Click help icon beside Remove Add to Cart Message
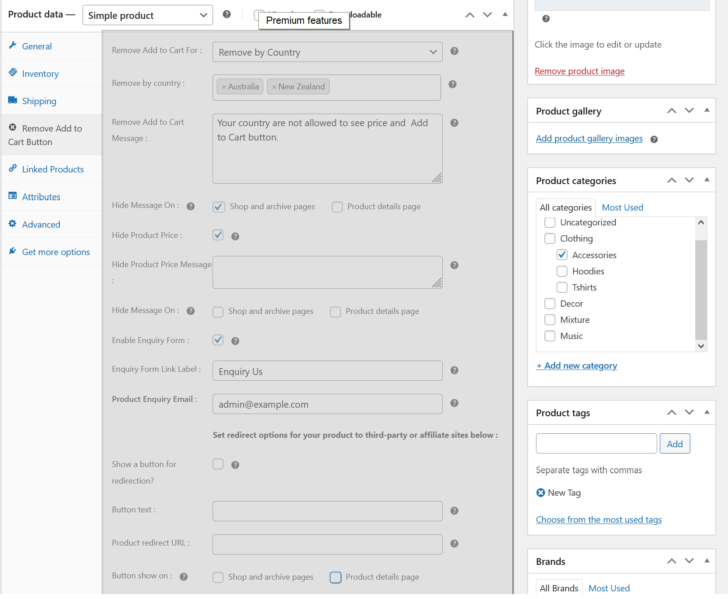 click(454, 123)
